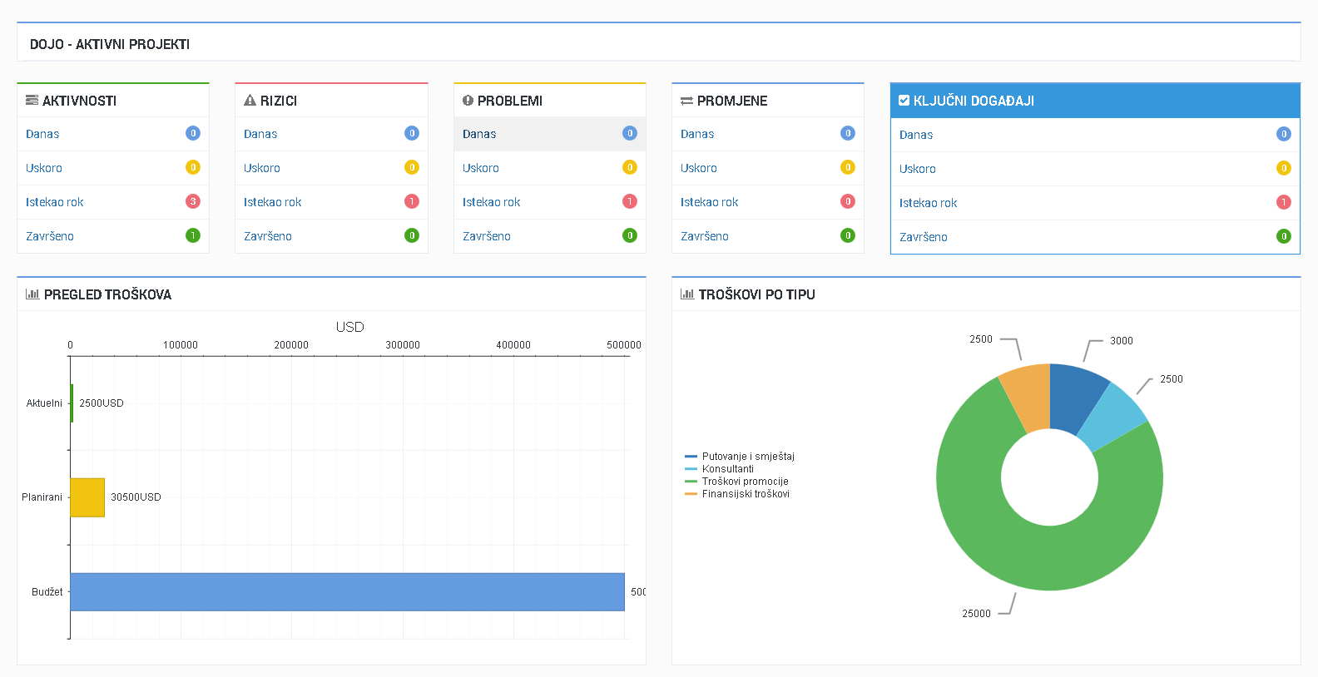Open Uskoro under Aktivnosti
1318x677 pixels.
pos(44,168)
